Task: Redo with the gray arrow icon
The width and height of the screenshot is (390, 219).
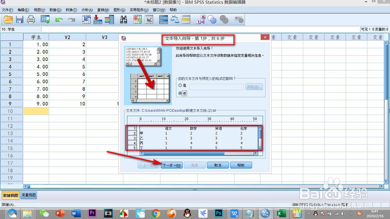Action: pos(71,19)
